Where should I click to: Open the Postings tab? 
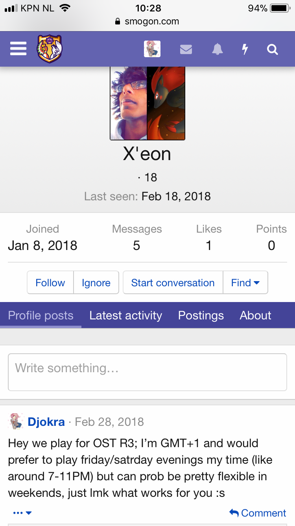pos(201,315)
